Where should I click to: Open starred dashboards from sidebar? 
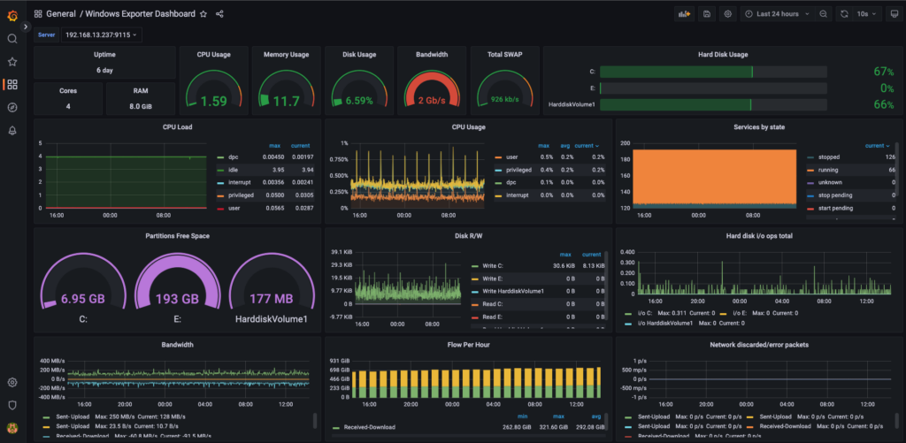coord(12,62)
